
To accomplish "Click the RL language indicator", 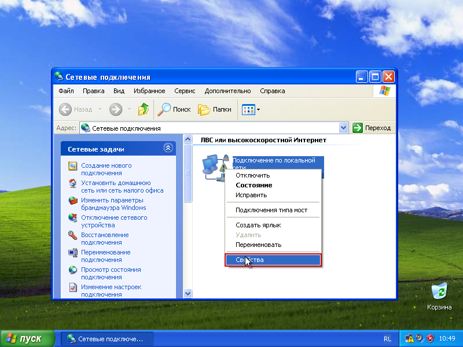I will tap(387, 339).
